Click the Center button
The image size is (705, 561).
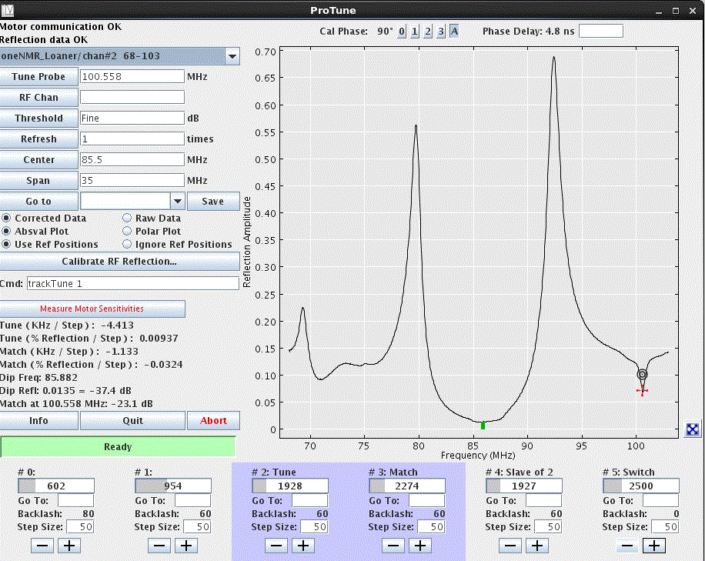click(x=38, y=159)
